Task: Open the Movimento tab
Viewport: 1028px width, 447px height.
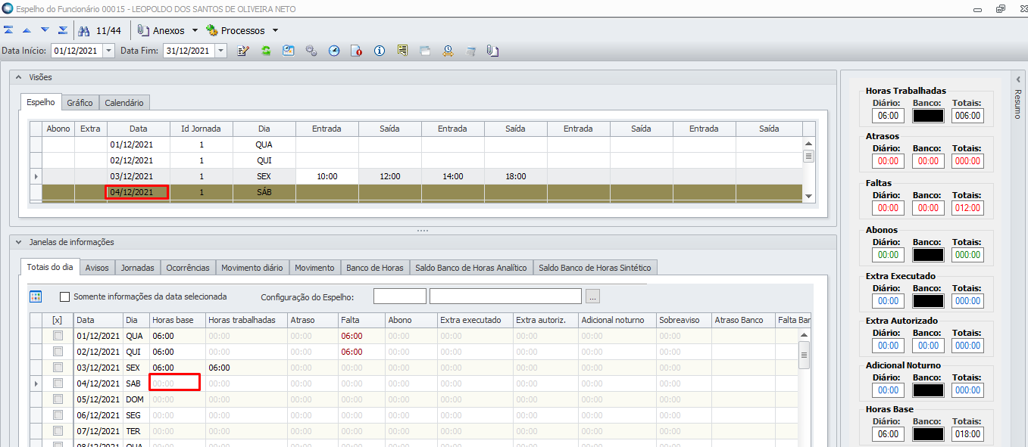Action: pos(314,268)
